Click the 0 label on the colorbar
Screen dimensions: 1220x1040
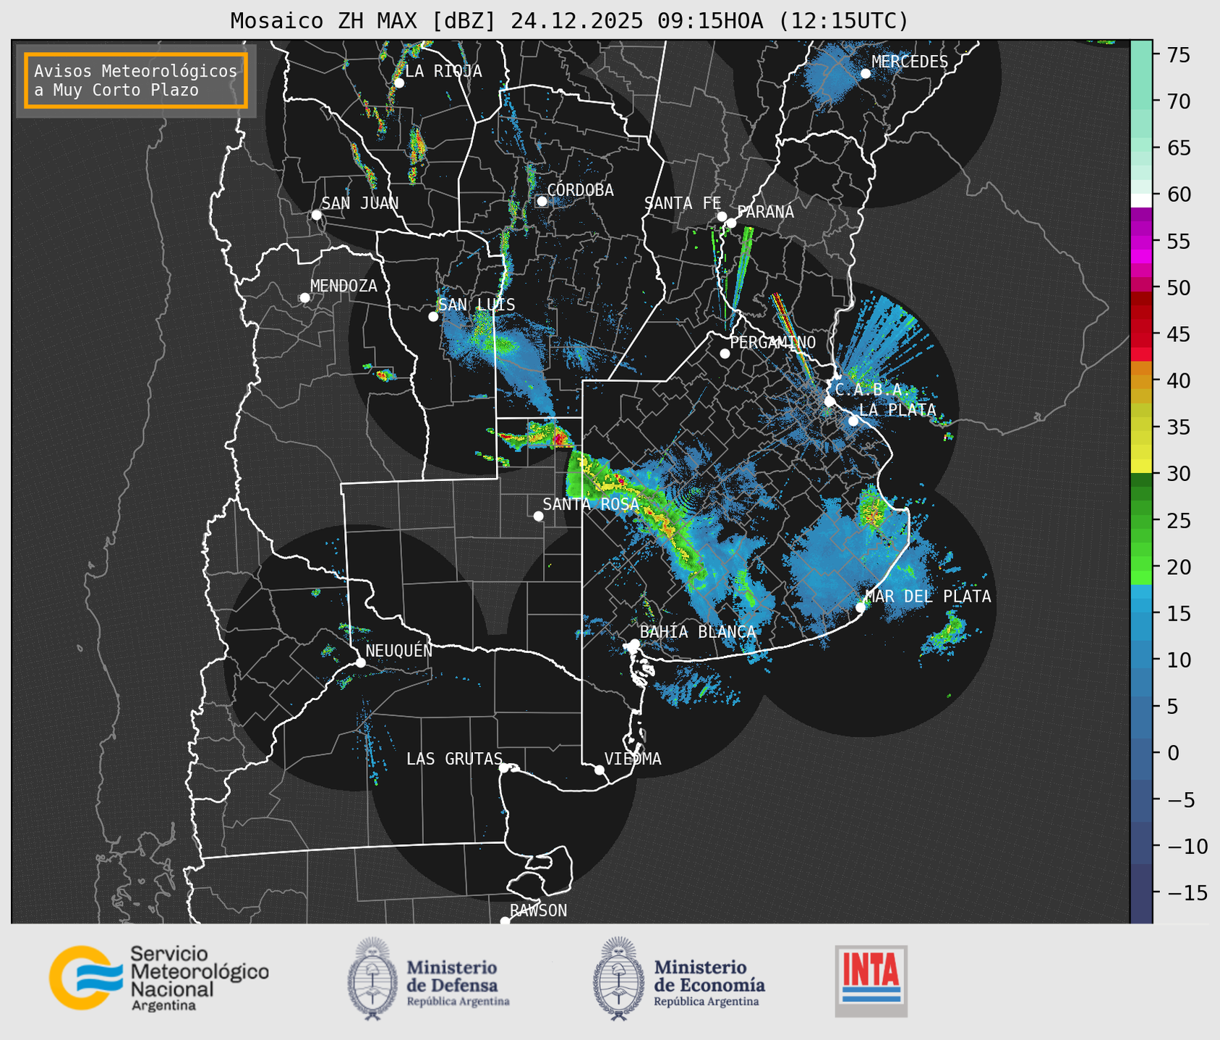(1172, 753)
